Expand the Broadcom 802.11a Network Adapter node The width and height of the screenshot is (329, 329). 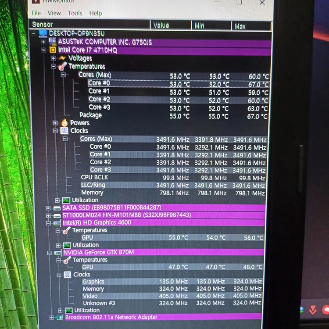tap(51, 318)
